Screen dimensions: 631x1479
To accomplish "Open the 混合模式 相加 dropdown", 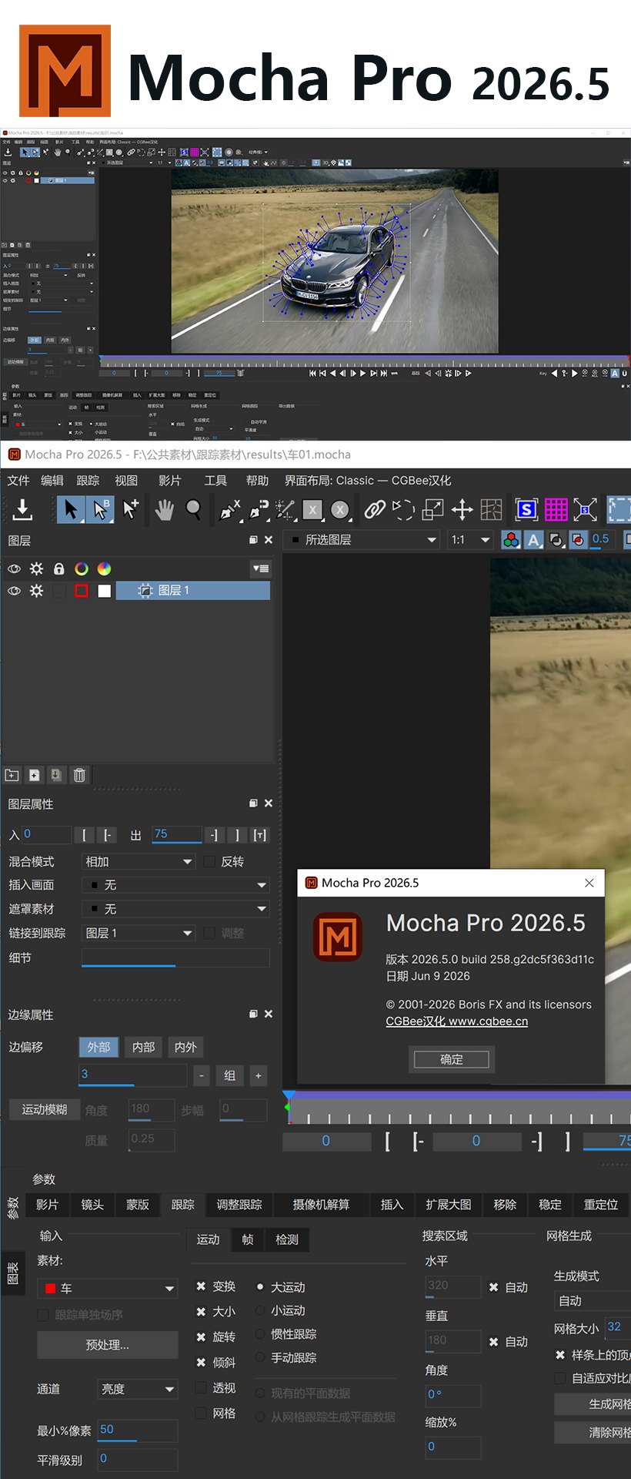I will click(x=139, y=862).
